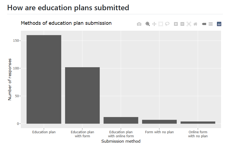Reset axes with the home icon

click(195, 24)
